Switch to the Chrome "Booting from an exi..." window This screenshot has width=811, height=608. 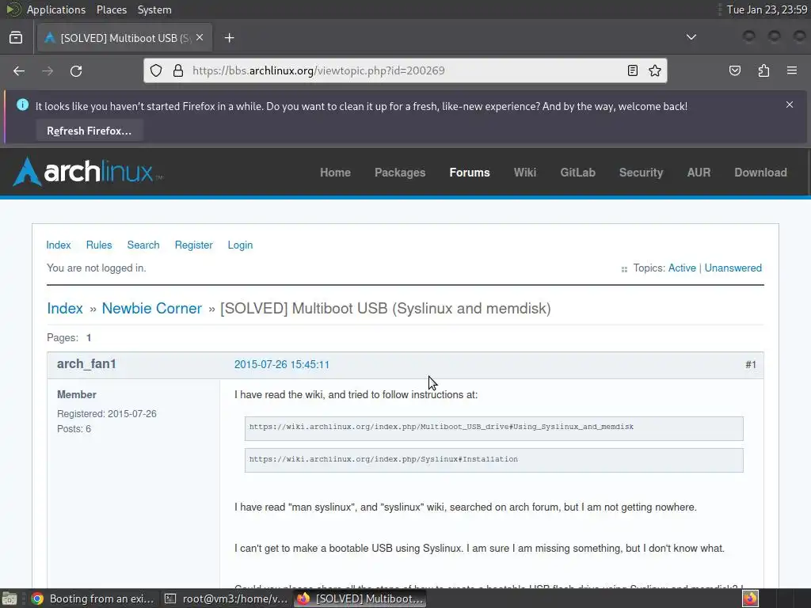[92, 598]
